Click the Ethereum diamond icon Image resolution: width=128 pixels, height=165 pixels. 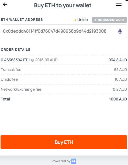[x=120, y=31]
